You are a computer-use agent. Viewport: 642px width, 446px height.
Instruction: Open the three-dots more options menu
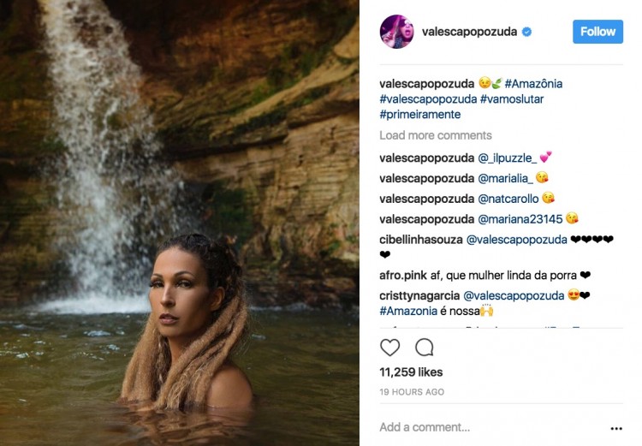tap(616, 428)
